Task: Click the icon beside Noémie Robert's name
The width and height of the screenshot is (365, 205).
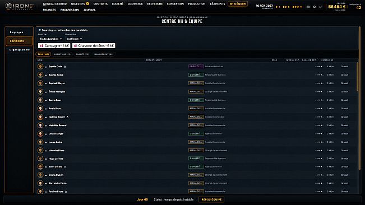Action: (67, 117)
